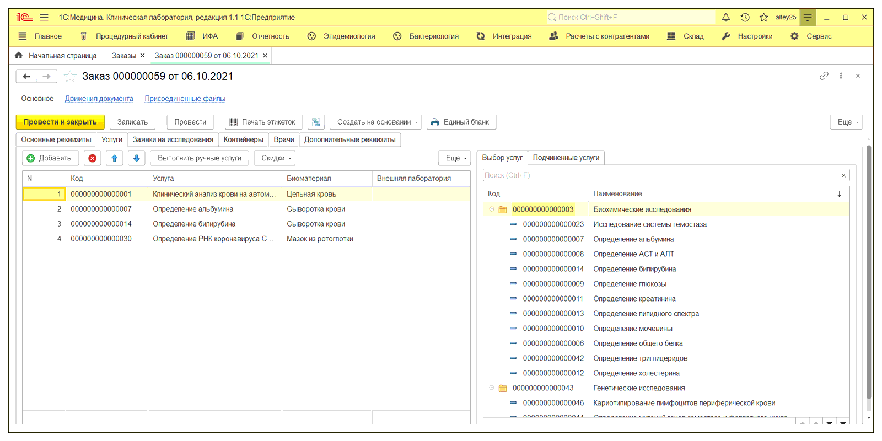882x441 pixels.
Task: Select row Определение РНК коронавируса
Action: point(246,239)
